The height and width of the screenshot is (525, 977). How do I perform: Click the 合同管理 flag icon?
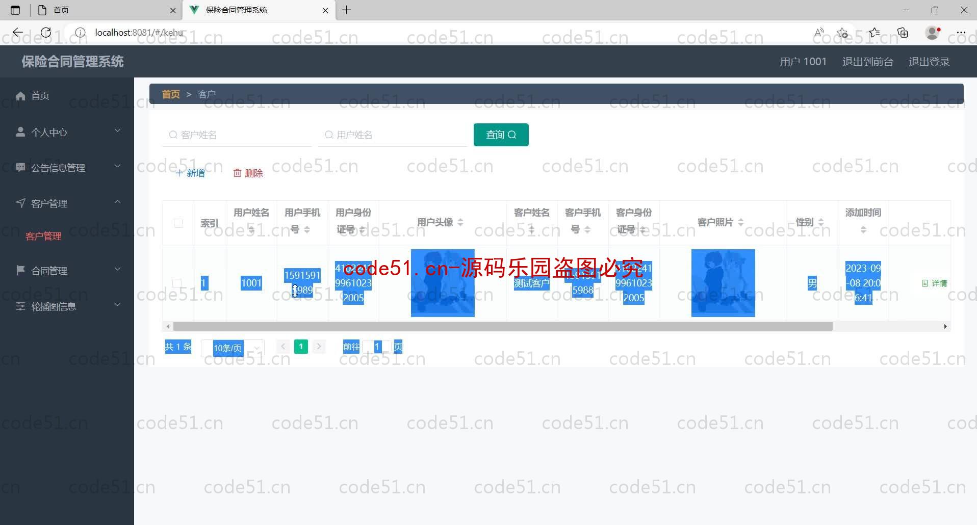click(x=20, y=270)
